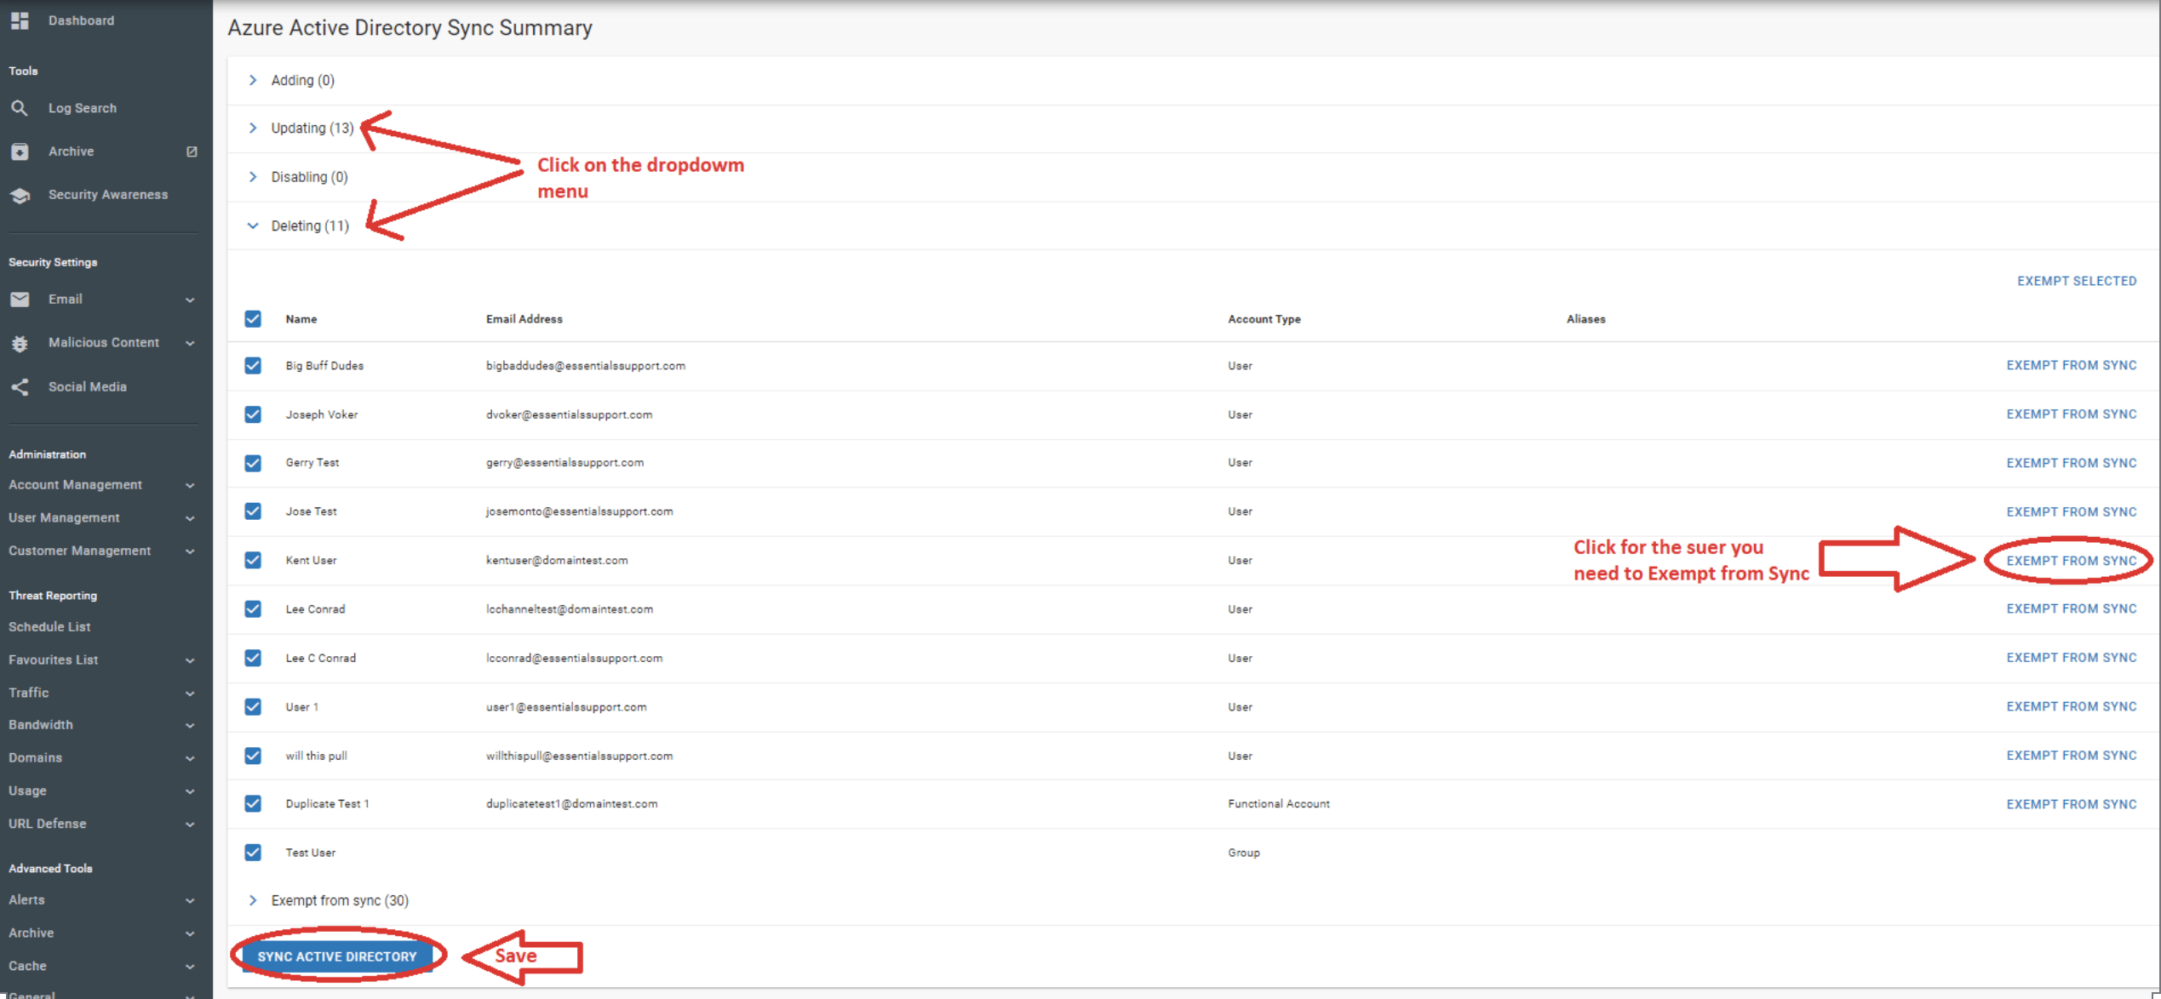Click the Log Search magnifier icon

[20, 108]
